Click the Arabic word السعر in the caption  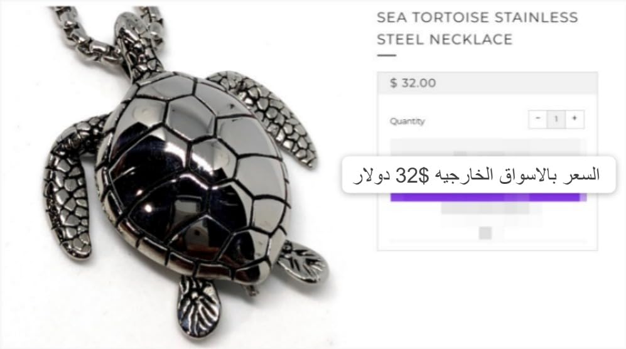(x=585, y=174)
